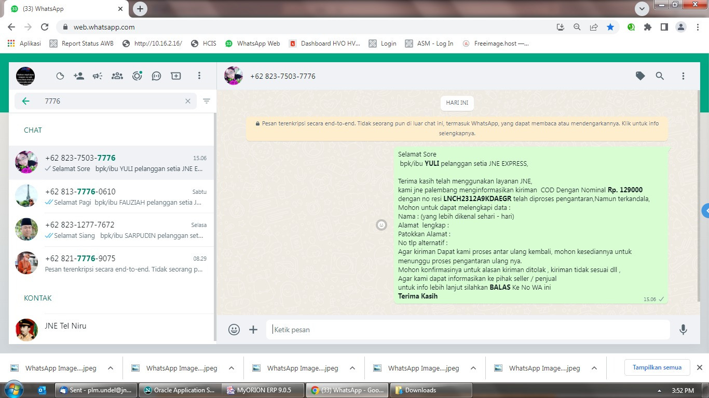Click the browser back arrow
Viewport: 709px width, 398px height.
11,27
